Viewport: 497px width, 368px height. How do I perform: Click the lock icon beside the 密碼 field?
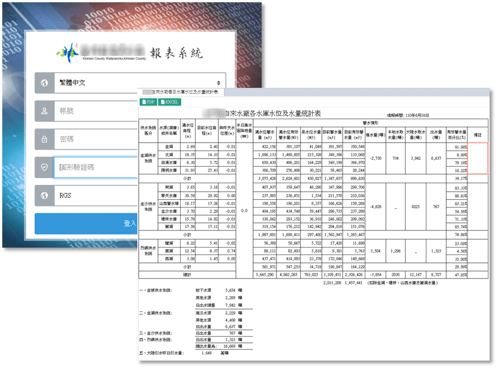click(46, 139)
